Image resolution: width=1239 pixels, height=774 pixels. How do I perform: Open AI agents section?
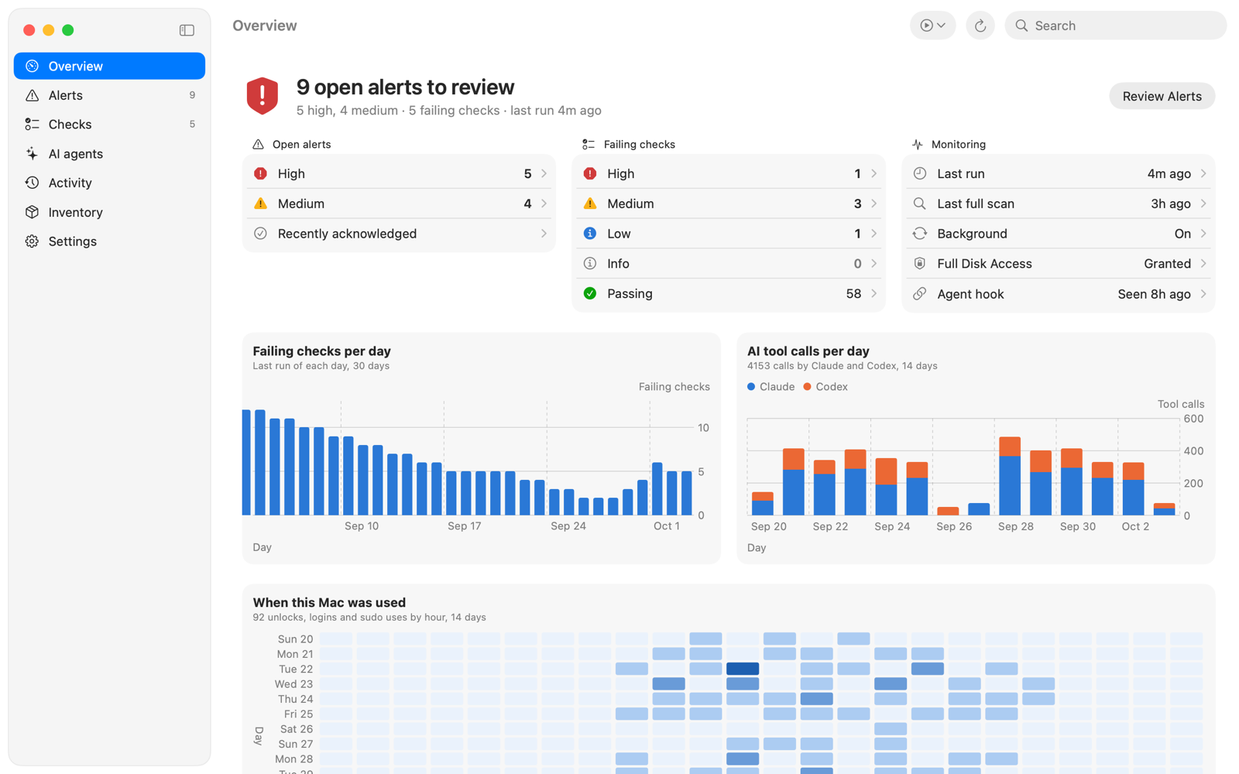pyautogui.click(x=109, y=154)
